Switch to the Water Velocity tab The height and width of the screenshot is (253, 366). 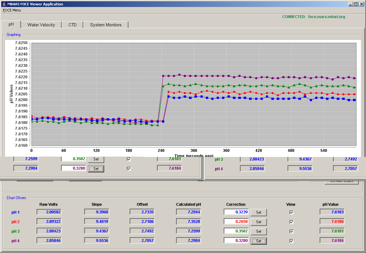pyautogui.click(x=41, y=25)
